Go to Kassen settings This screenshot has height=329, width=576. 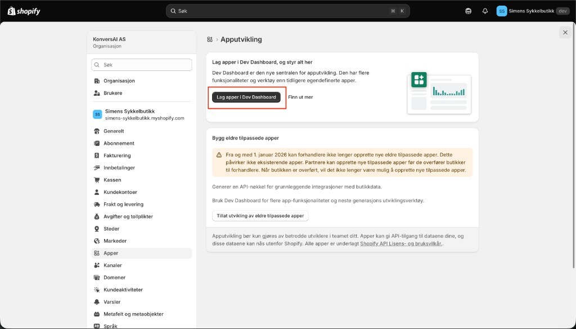[x=141, y=180]
